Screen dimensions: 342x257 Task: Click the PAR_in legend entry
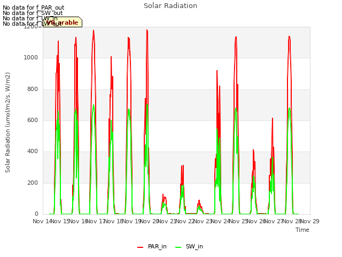pyautogui.click(x=152, y=246)
